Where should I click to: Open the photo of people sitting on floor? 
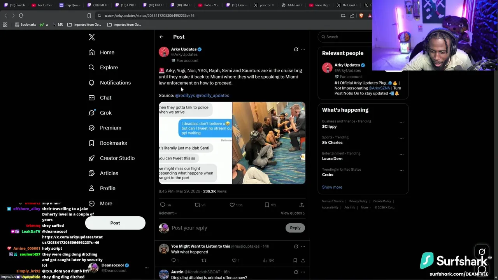269,143
